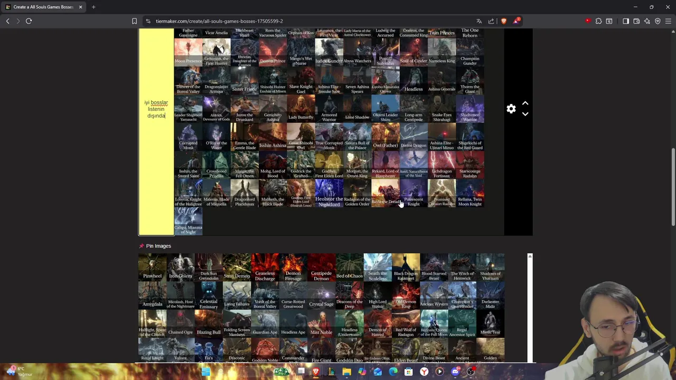Open the weather widget showing 6°C Yağmur

[x=19, y=372]
